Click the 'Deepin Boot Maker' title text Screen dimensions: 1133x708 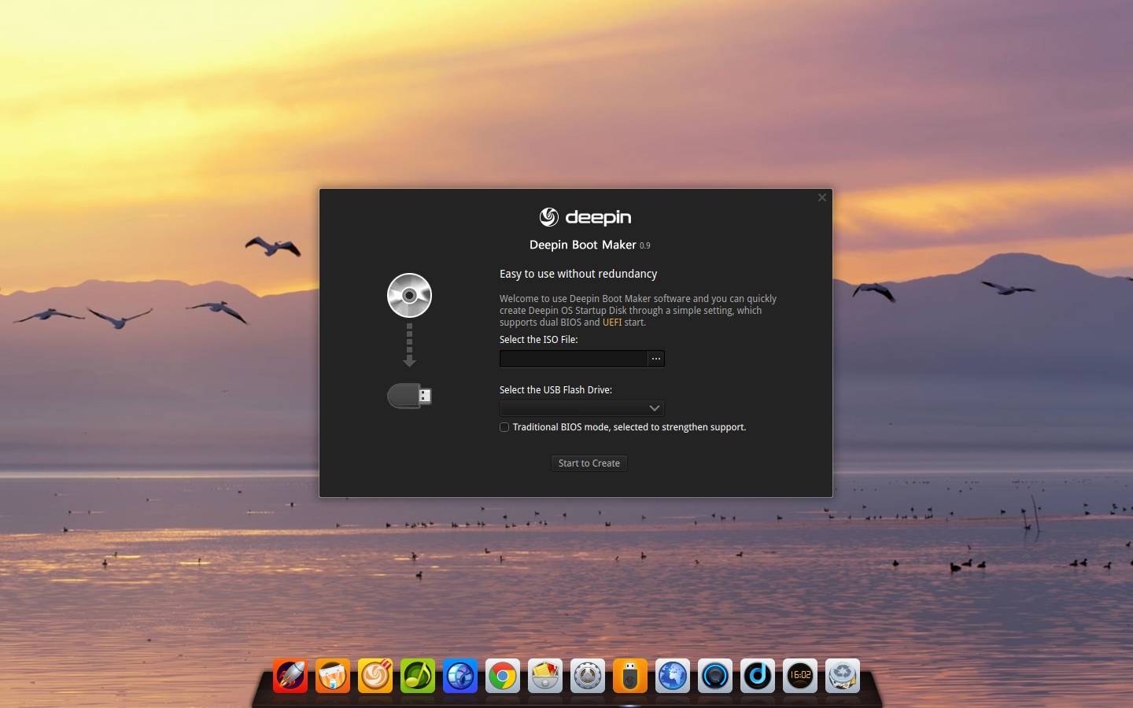pos(583,245)
